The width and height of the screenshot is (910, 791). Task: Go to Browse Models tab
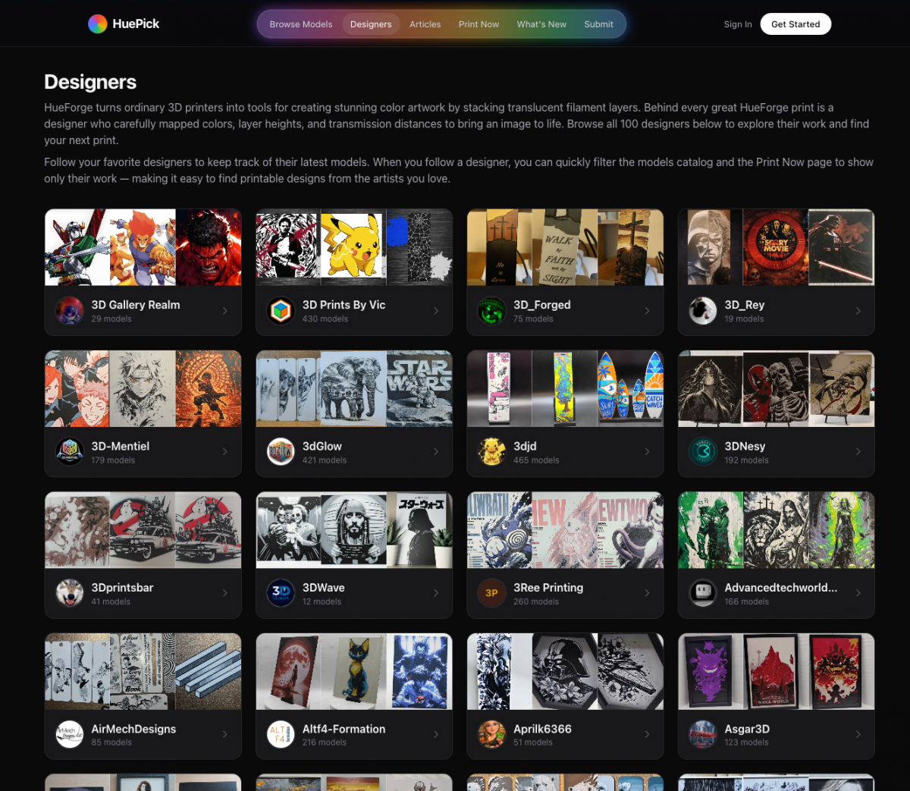point(301,24)
